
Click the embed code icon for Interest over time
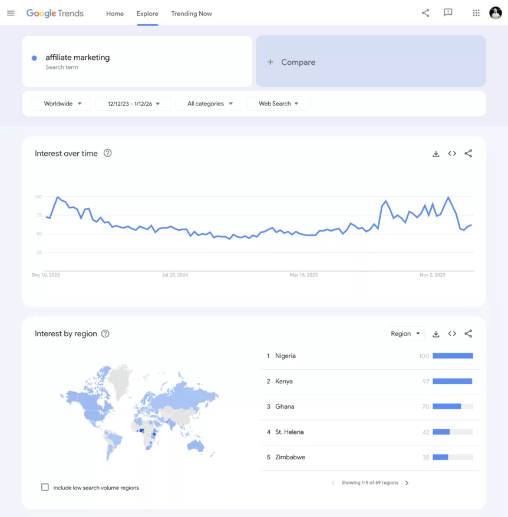(452, 153)
